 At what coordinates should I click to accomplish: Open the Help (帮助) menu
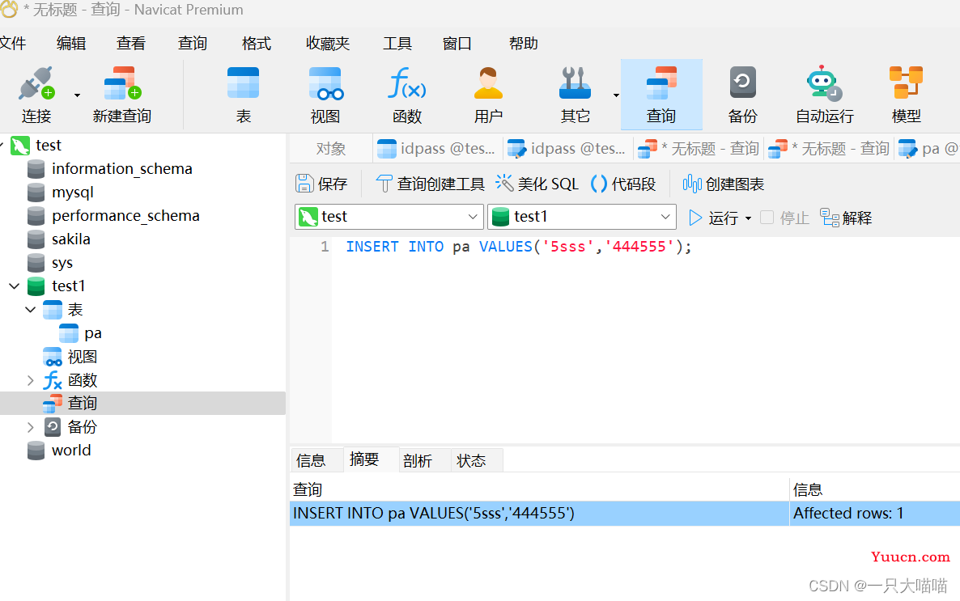pyautogui.click(x=524, y=44)
